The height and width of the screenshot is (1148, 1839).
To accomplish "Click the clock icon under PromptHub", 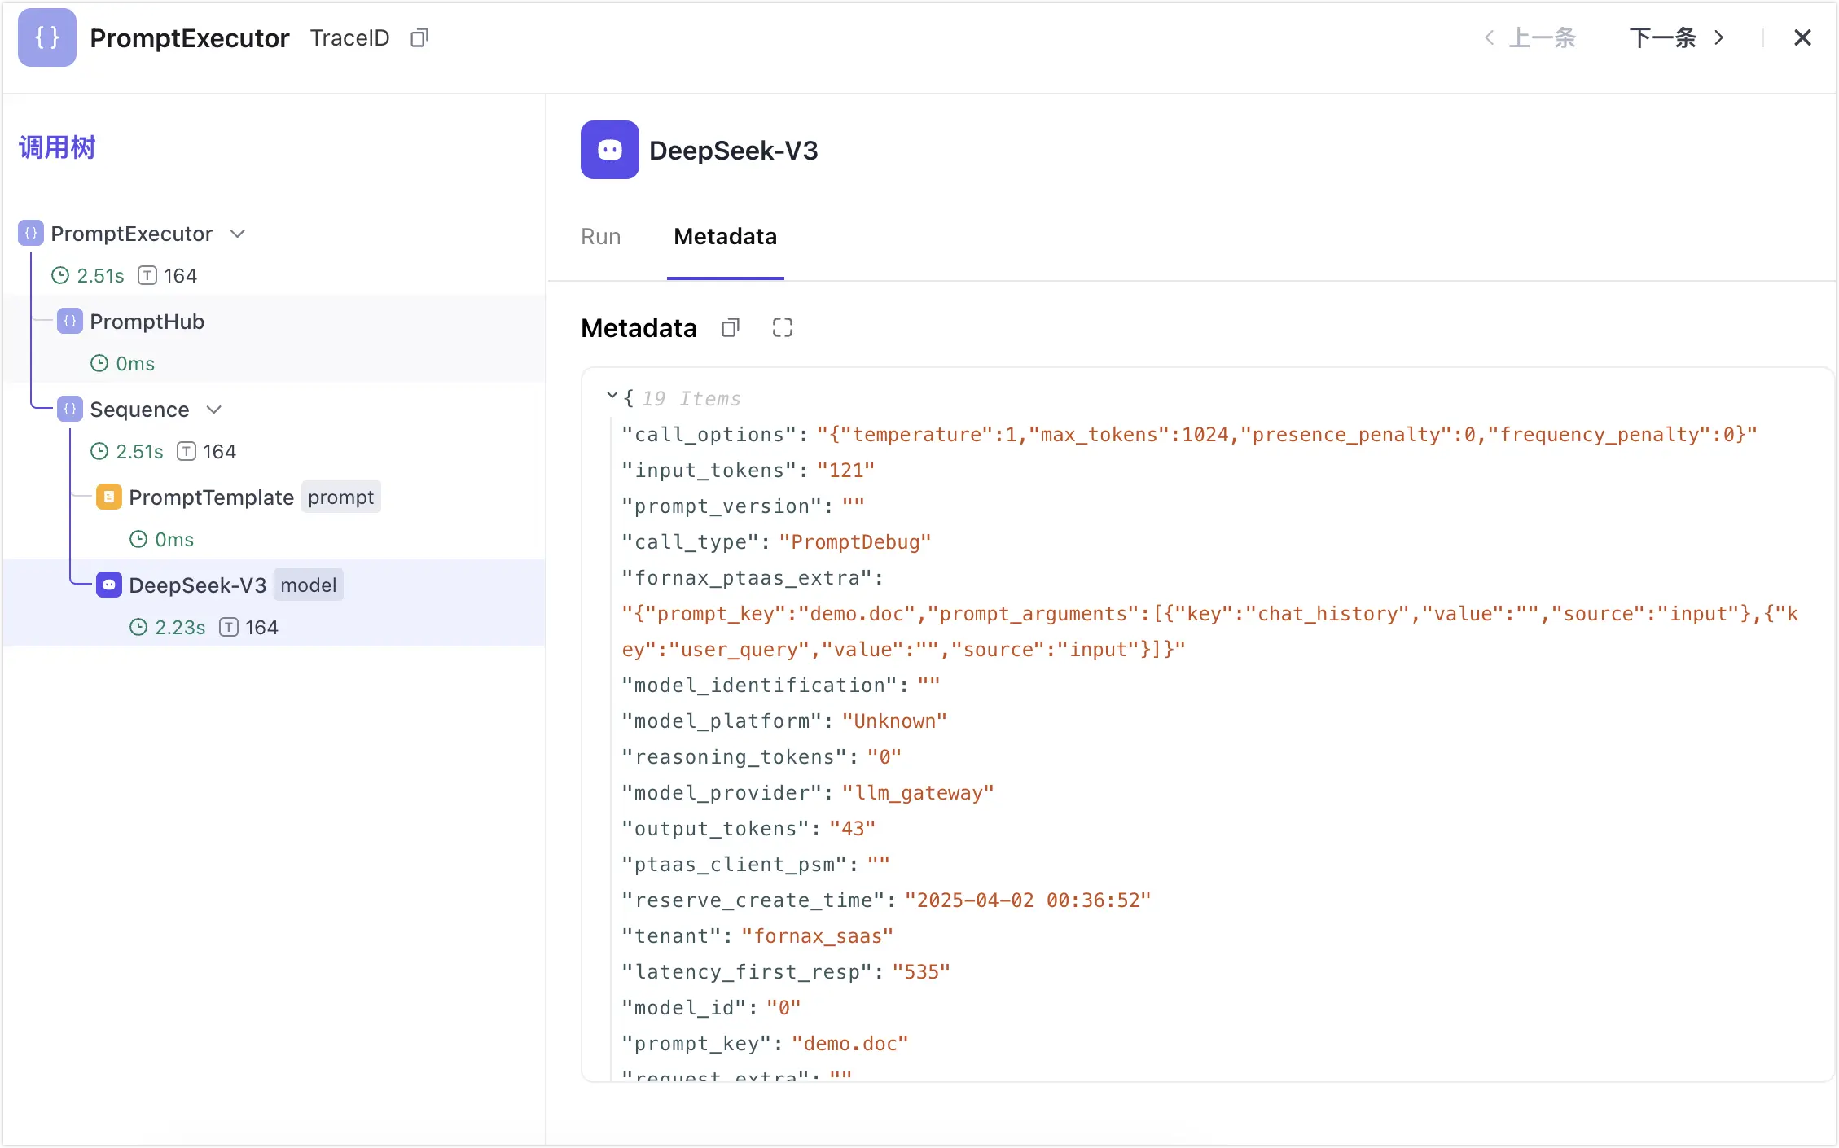I will [99, 364].
